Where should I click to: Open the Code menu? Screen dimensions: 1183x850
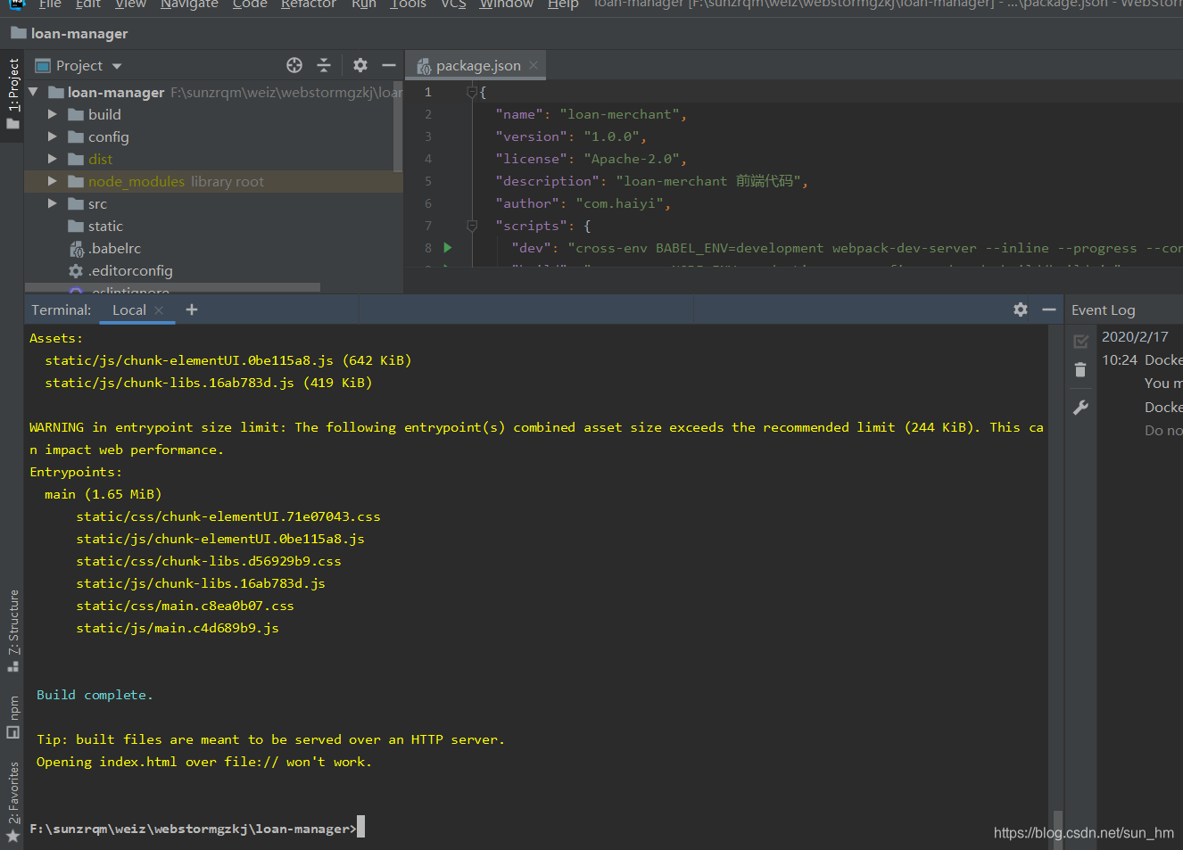pyautogui.click(x=250, y=4)
